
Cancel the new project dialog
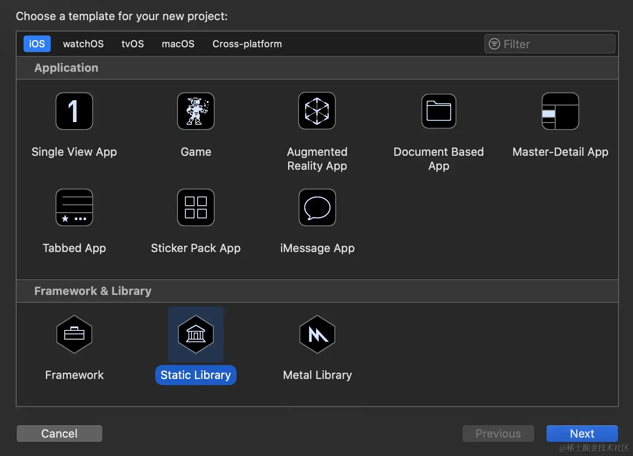[59, 433]
